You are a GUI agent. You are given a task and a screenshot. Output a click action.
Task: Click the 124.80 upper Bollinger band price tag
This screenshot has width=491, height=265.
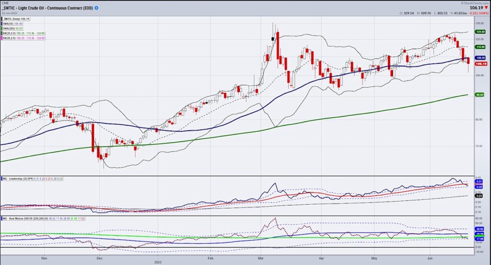tap(480, 32)
